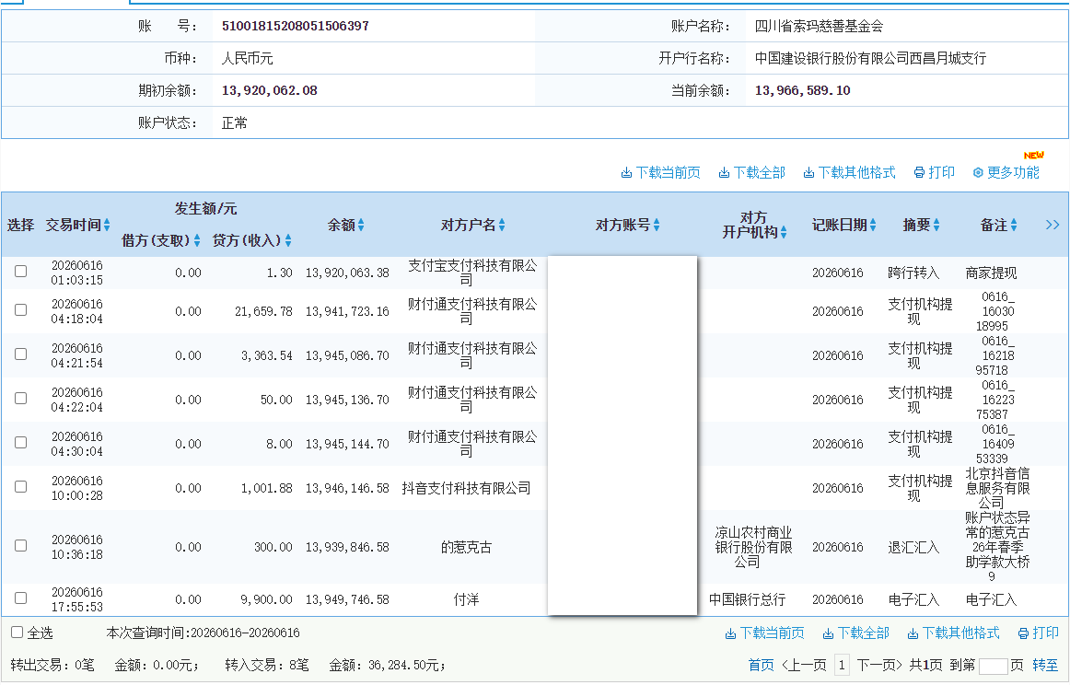Sort by 贷方(收入) column arrows
The image size is (1070, 685).
[288, 240]
